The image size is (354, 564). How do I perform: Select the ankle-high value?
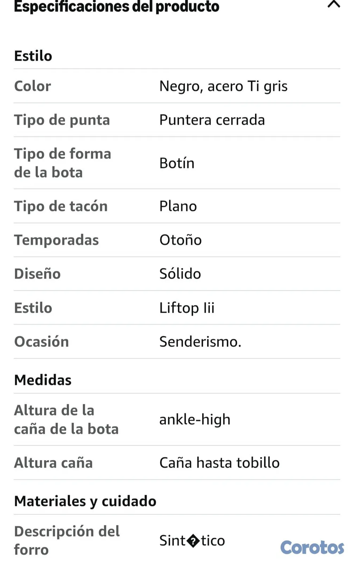(195, 420)
